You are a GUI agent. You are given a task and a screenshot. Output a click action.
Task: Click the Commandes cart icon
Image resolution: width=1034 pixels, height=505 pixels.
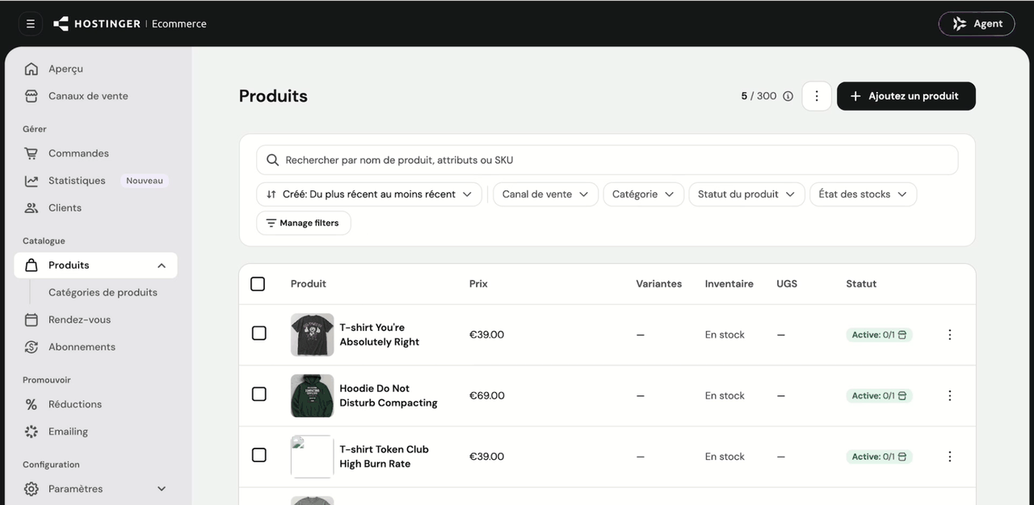click(32, 153)
